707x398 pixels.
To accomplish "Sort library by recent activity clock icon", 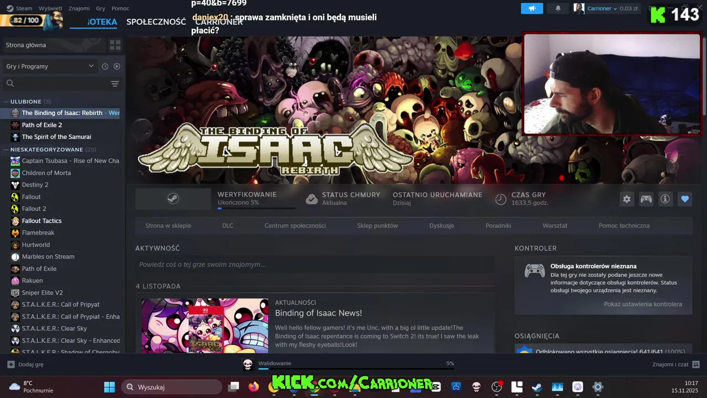I will tap(105, 66).
